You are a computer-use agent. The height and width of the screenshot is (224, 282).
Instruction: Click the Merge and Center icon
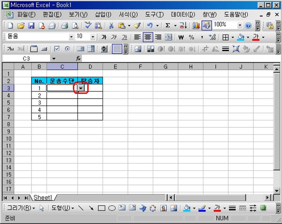pyautogui.click(x=168, y=37)
